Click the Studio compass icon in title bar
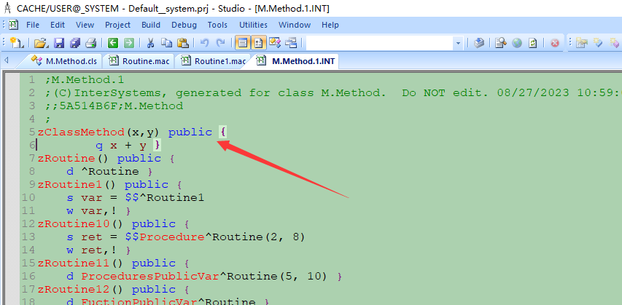 (x=7, y=8)
